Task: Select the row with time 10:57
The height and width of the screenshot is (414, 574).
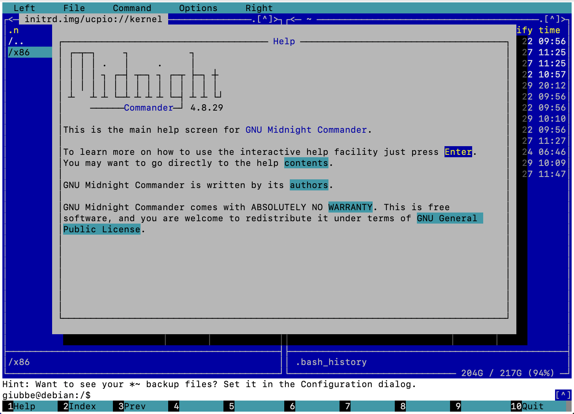Action: pyautogui.click(x=544, y=74)
